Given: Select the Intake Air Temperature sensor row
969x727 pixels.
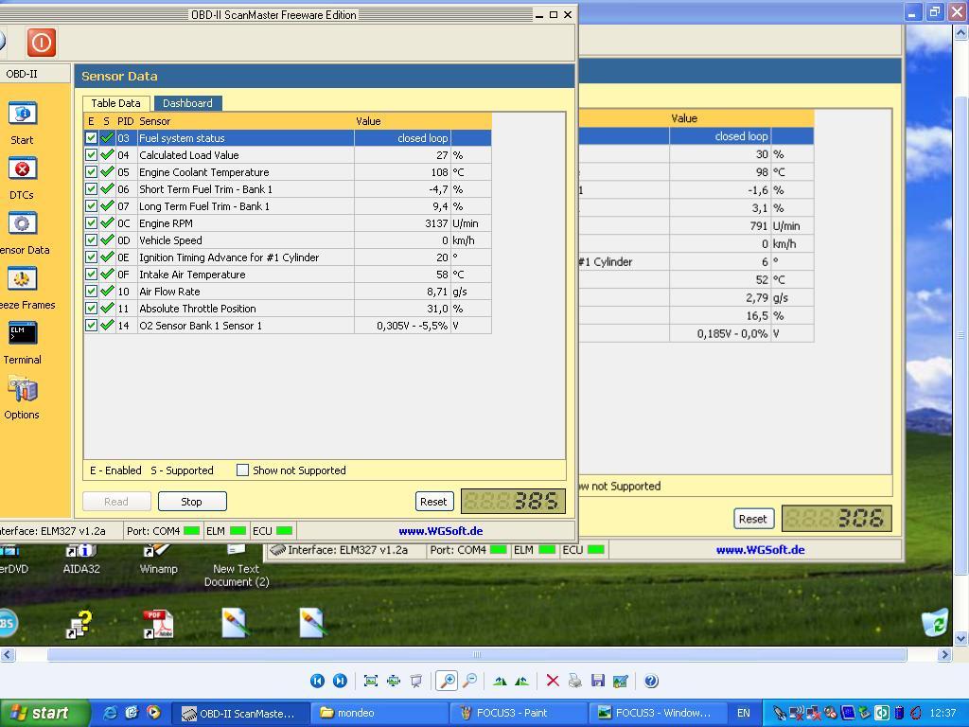Looking at the screenshot, I should [x=288, y=275].
